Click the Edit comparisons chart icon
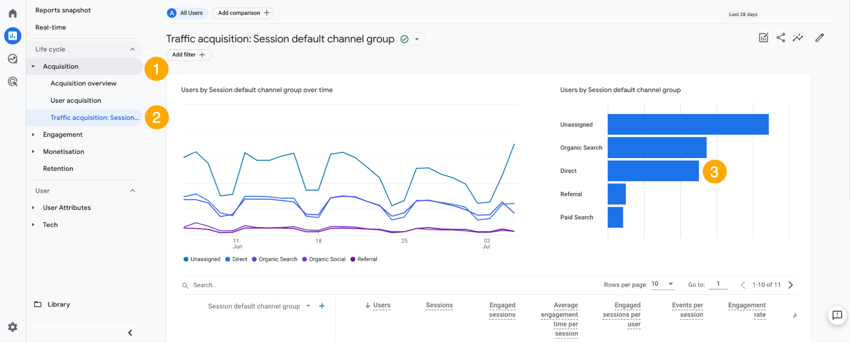This screenshot has height=343, width=850. coord(764,37)
